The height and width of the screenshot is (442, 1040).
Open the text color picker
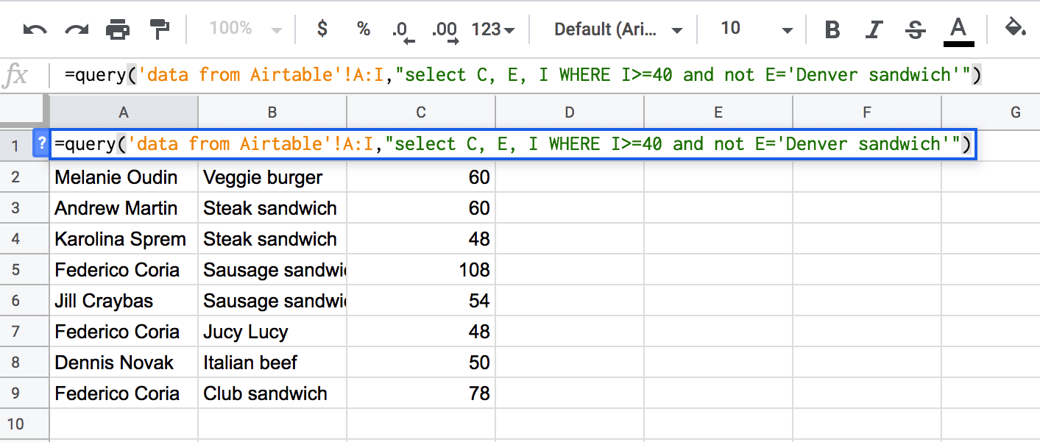958,31
